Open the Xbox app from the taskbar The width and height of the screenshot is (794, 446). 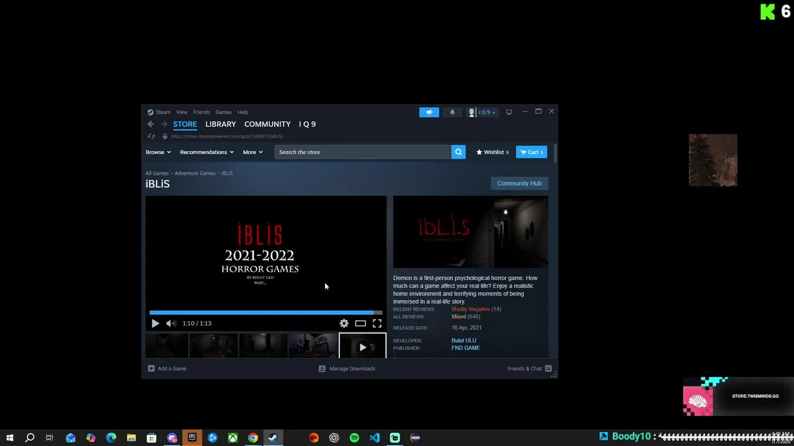tap(233, 438)
